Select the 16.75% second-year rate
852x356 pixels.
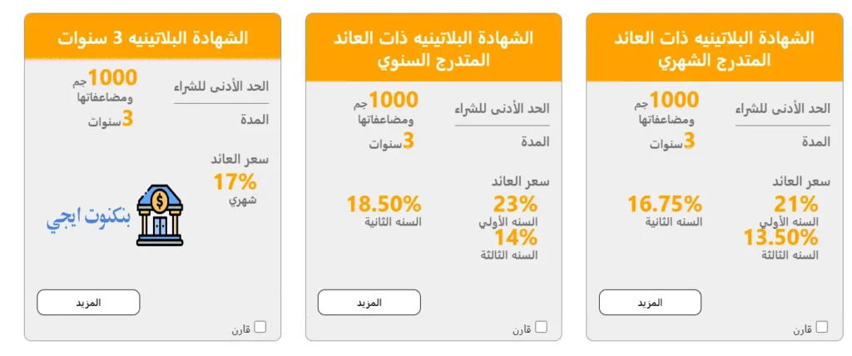[665, 204]
